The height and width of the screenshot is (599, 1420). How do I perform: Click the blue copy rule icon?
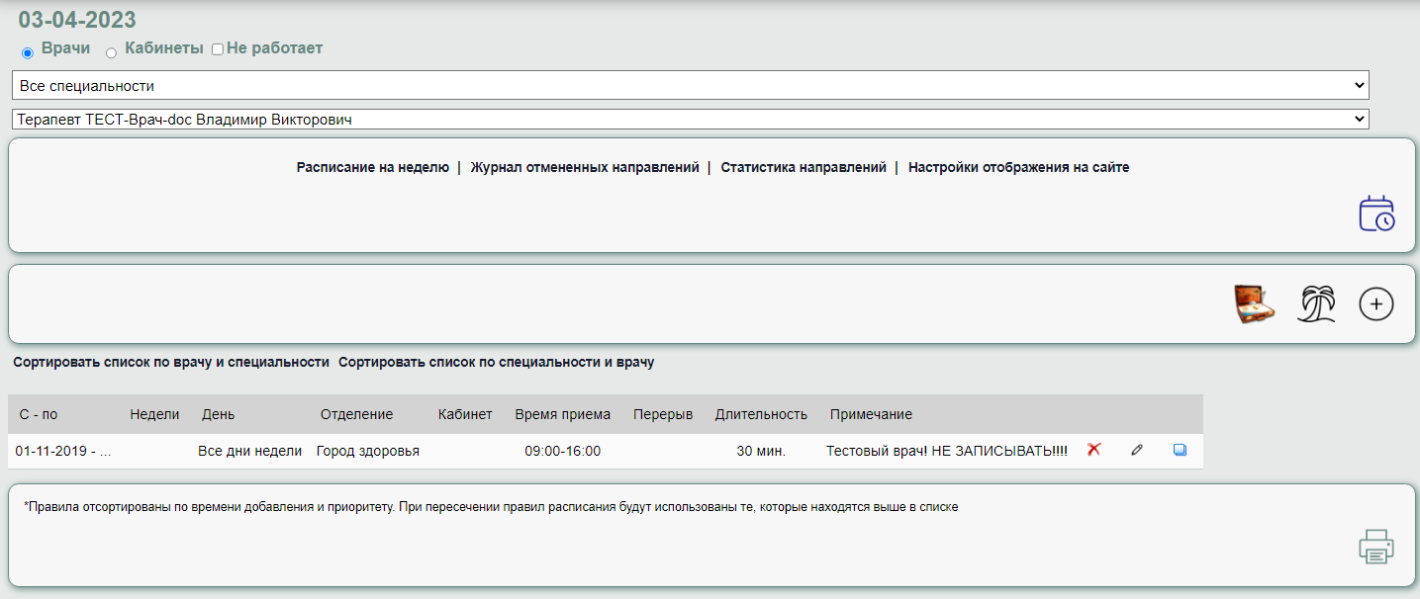tap(1180, 451)
